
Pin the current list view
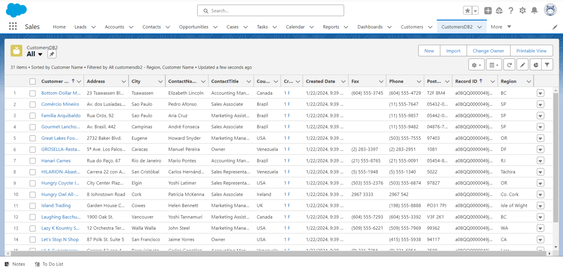pyautogui.click(x=51, y=54)
